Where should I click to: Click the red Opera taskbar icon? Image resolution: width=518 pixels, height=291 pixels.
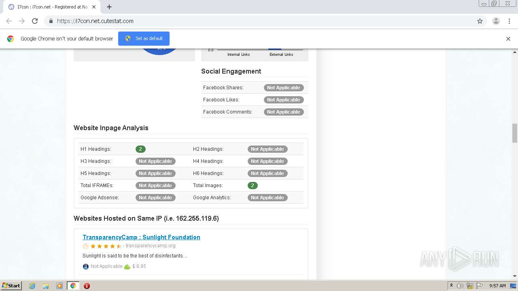(x=87, y=286)
